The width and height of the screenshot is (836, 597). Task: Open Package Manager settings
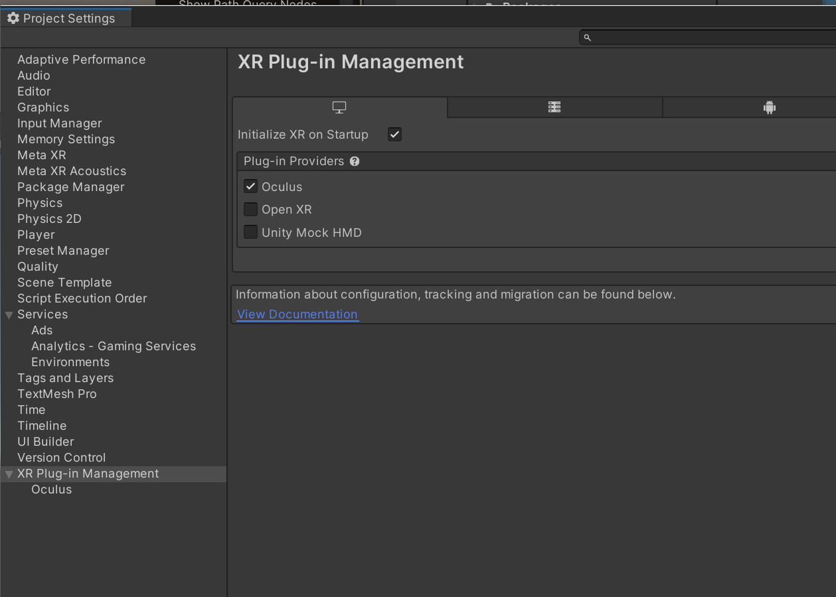71,187
